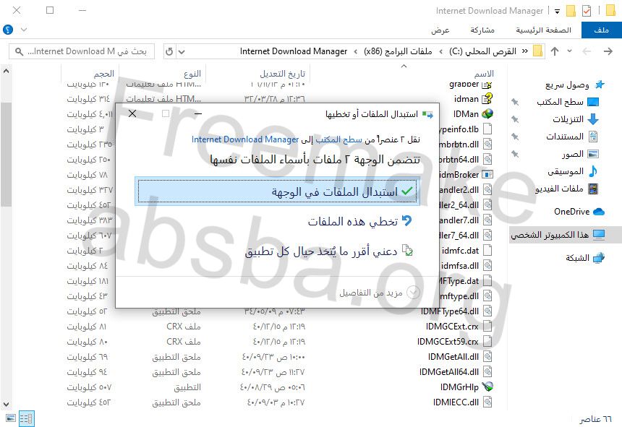Click the New folder toolbar icon

[571, 11]
